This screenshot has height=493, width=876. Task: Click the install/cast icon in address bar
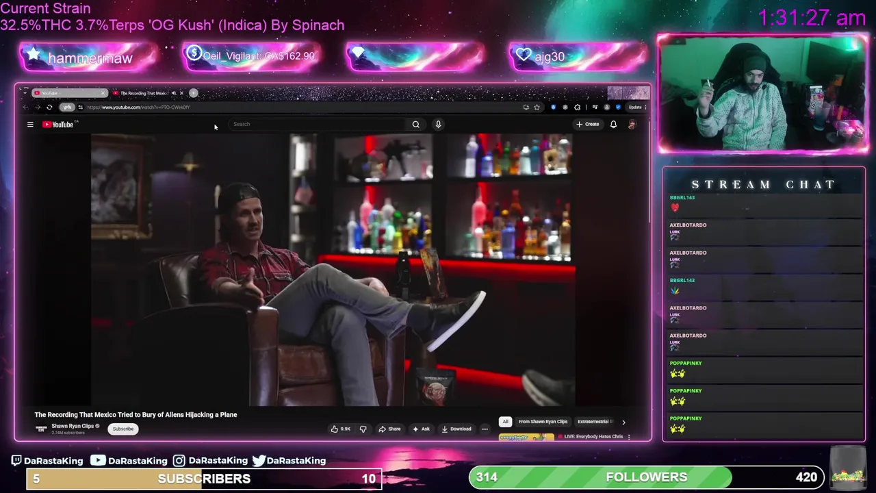click(526, 107)
